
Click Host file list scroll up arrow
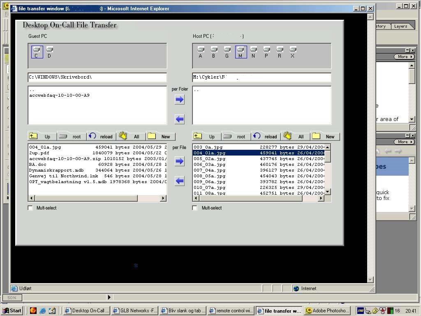(x=328, y=147)
